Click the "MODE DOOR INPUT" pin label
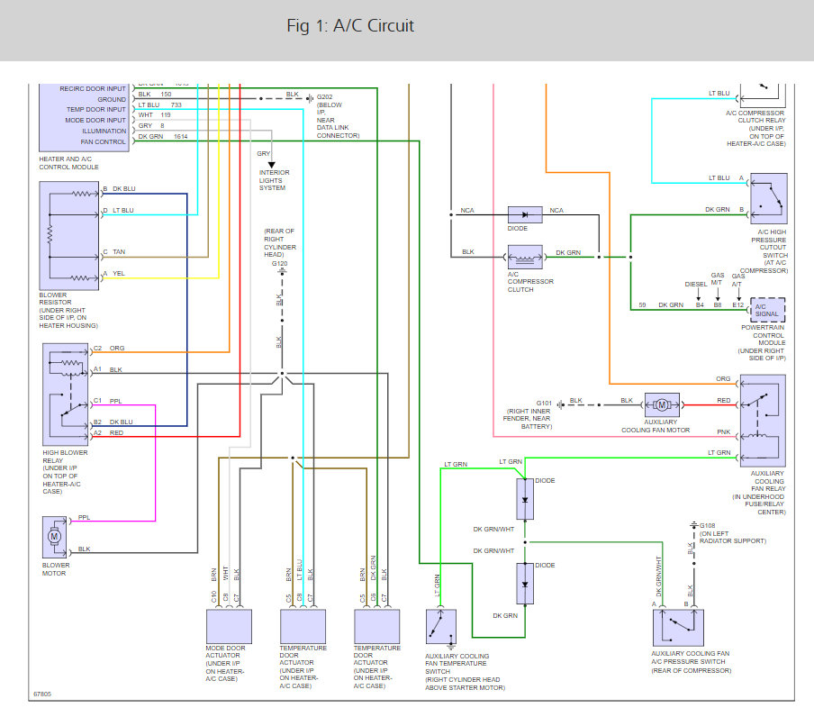The width and height of the screenshot is (814, 726). (x=95, y=121)
